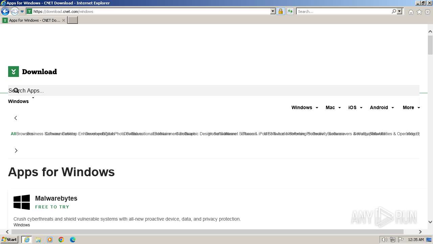The image size is (433, 244).
Task: Click the volume speaker tray icon
Action: point(385,240)
